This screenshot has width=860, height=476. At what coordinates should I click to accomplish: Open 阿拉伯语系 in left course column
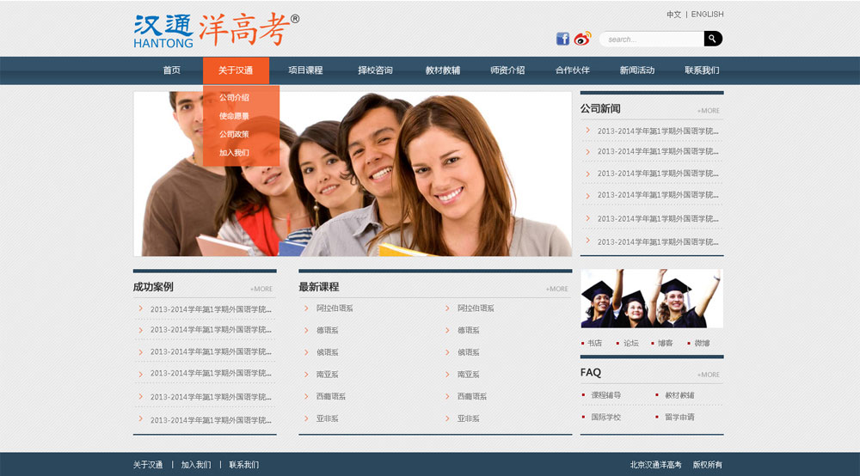coord(335,308)
